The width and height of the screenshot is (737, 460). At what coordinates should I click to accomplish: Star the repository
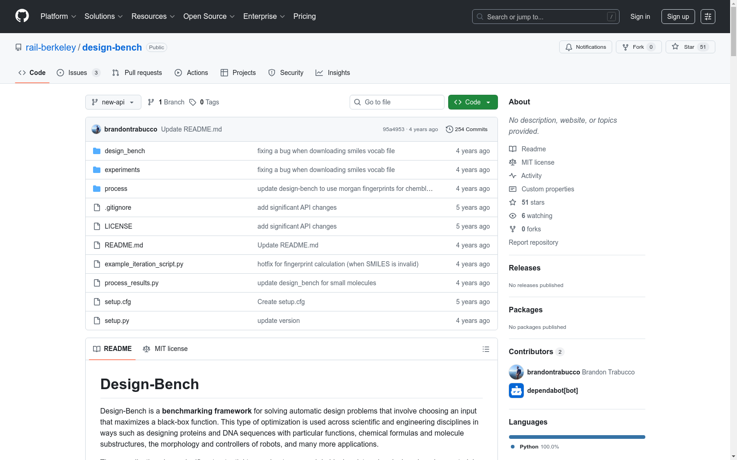690,47
